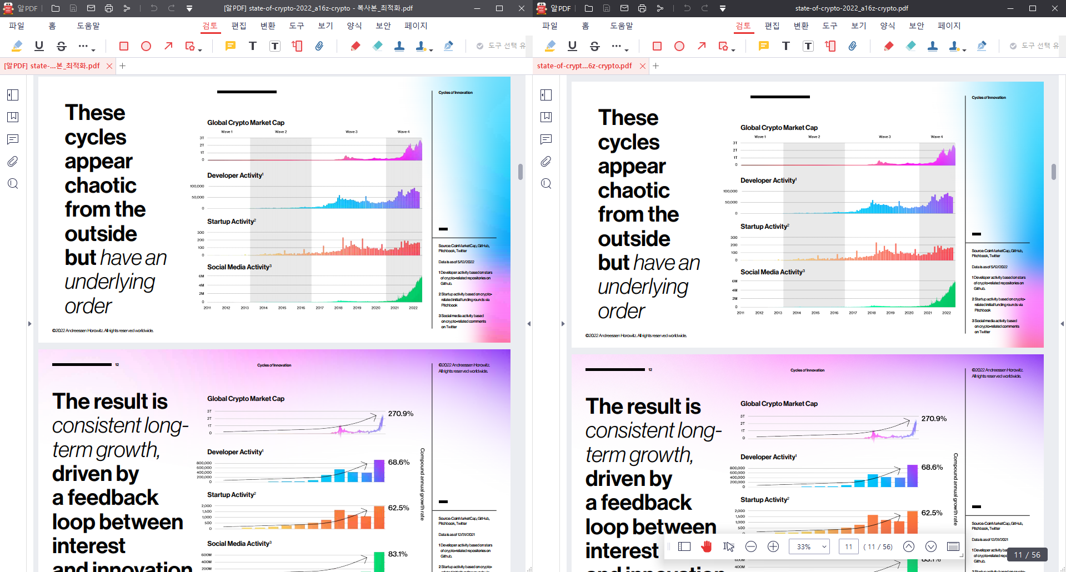The image size is (1066, 572).
Task: Open the 페이지 tab in the right window
Action: [x=949, y=26]
